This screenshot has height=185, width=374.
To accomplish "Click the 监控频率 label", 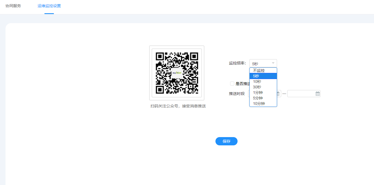I will [x=237, y=63].
